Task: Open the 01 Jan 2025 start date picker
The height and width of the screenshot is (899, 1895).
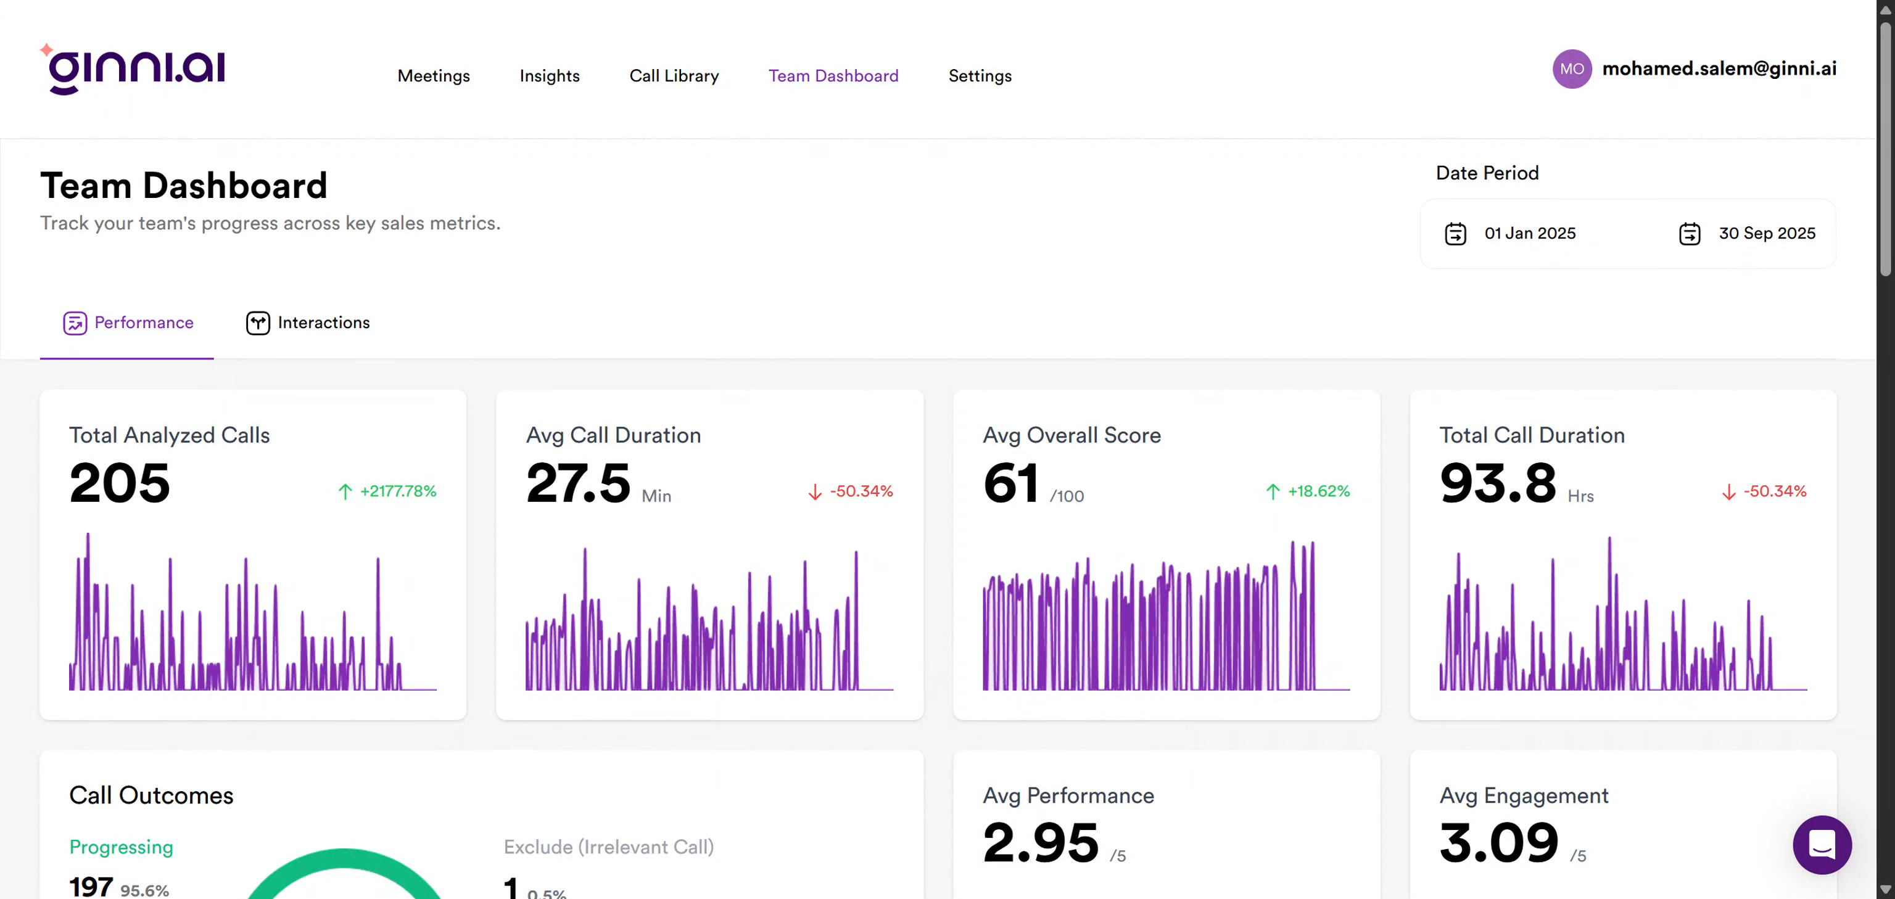Action: 1529,234
